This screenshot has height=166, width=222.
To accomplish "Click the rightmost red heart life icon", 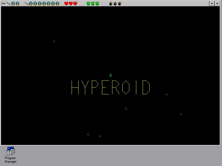I will coord(75,4).
